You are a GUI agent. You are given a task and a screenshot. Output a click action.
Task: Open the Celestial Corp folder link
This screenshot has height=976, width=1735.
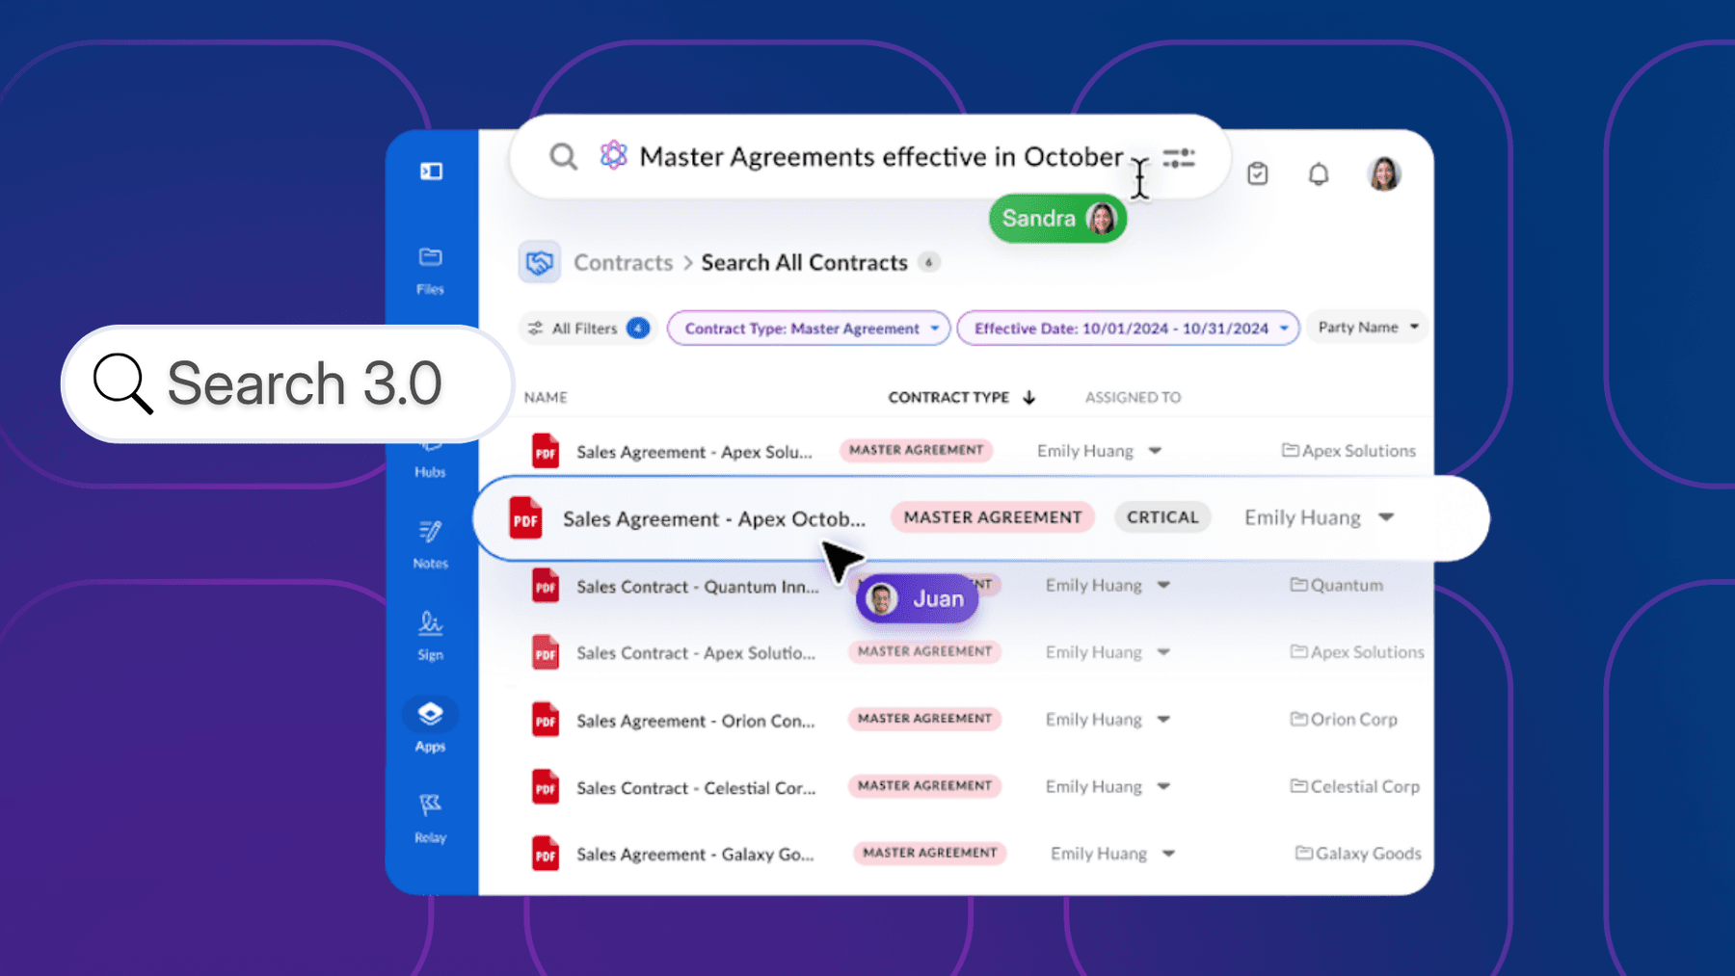(1355, 786)
